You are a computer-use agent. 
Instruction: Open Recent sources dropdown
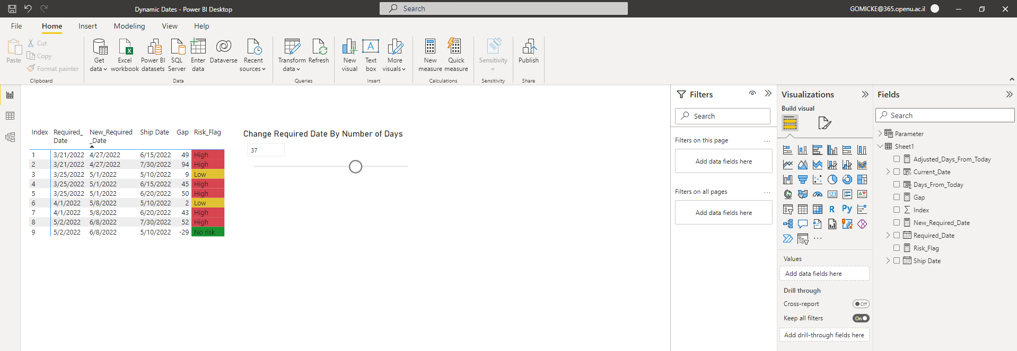pos(252,55)
